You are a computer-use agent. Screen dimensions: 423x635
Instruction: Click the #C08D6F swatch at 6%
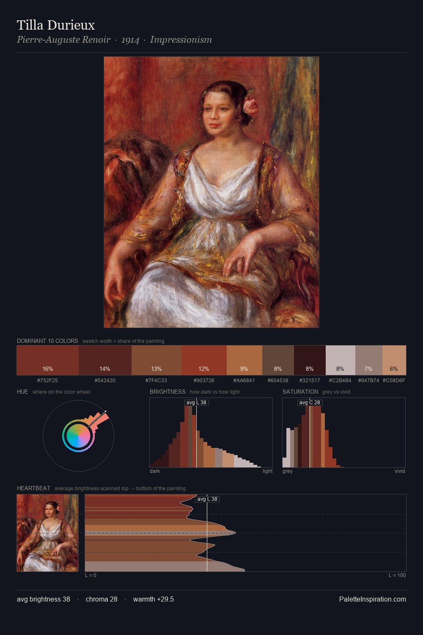[x=394, y=360]
